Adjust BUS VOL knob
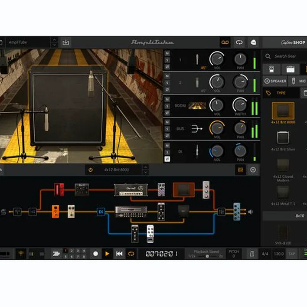The image size is (307, 307). tap(217, 128)
